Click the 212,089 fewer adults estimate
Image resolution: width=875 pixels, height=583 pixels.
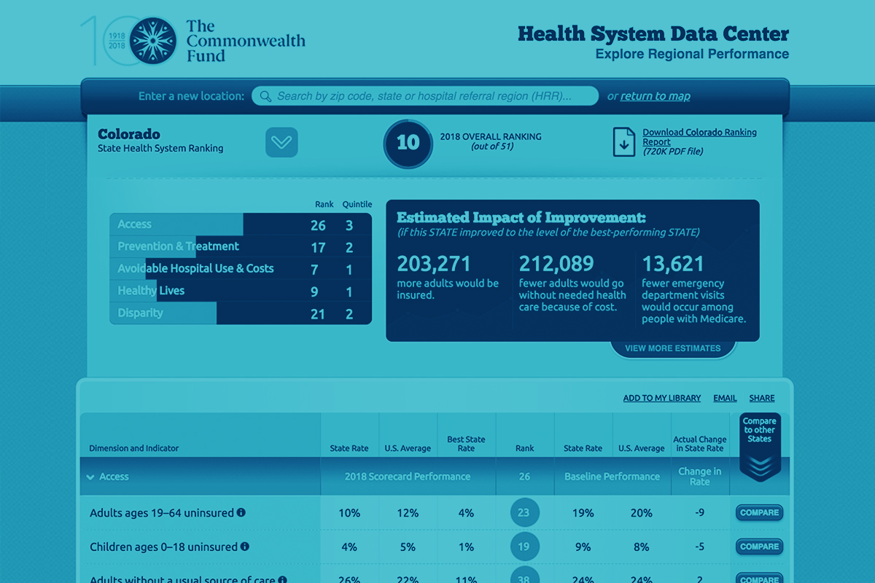pos(572,282)
